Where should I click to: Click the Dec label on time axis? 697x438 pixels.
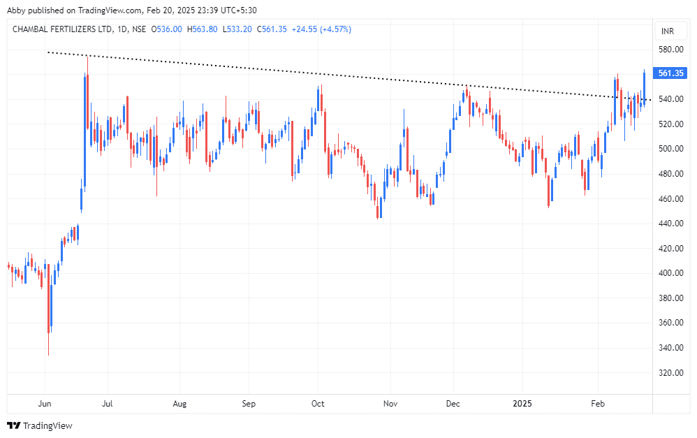[453, 404]
